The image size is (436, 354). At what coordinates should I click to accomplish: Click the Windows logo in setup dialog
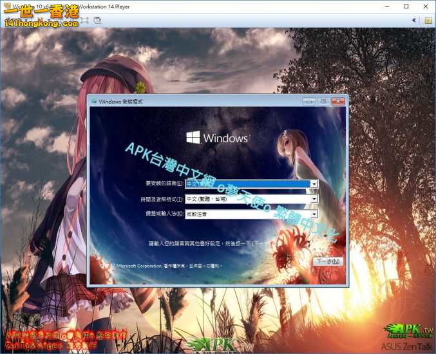(193, 138)
